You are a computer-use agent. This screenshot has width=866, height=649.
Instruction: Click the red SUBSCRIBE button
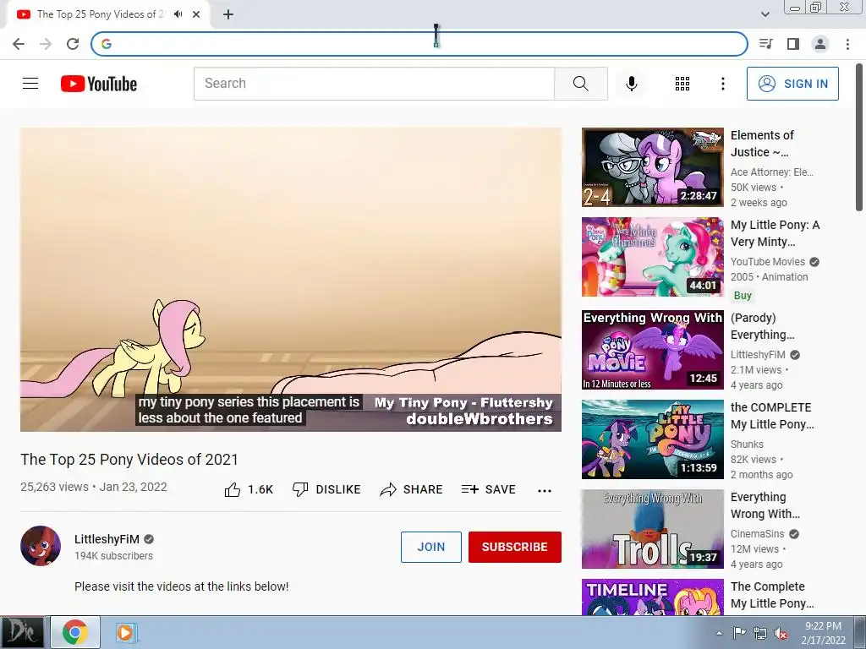pyautogui.click(x=515, y=547)
